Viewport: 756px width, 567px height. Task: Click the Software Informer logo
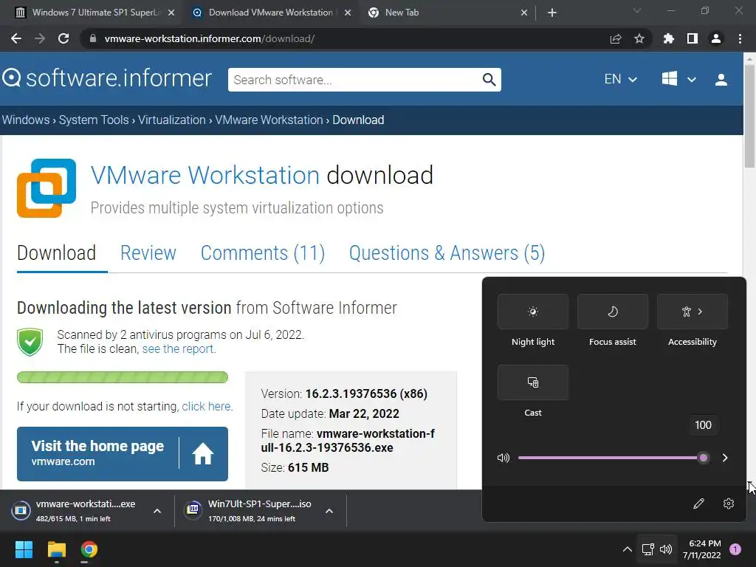(107, 78)
